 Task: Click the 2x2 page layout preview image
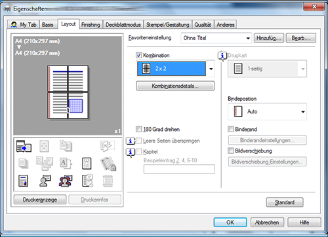click(x=68, y=92)
